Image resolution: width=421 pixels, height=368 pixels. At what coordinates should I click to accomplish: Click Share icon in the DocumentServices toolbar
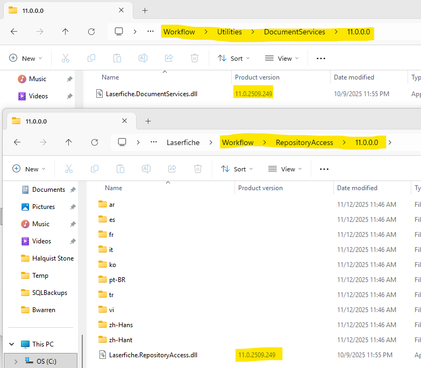point(169,58)
